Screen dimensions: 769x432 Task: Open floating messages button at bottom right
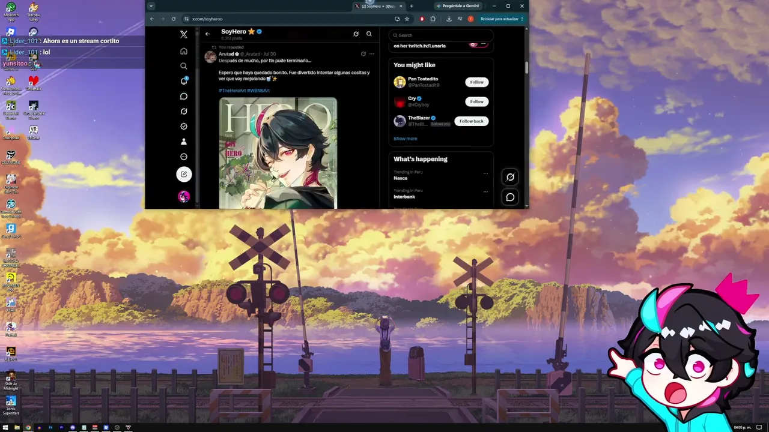point(510,197)
